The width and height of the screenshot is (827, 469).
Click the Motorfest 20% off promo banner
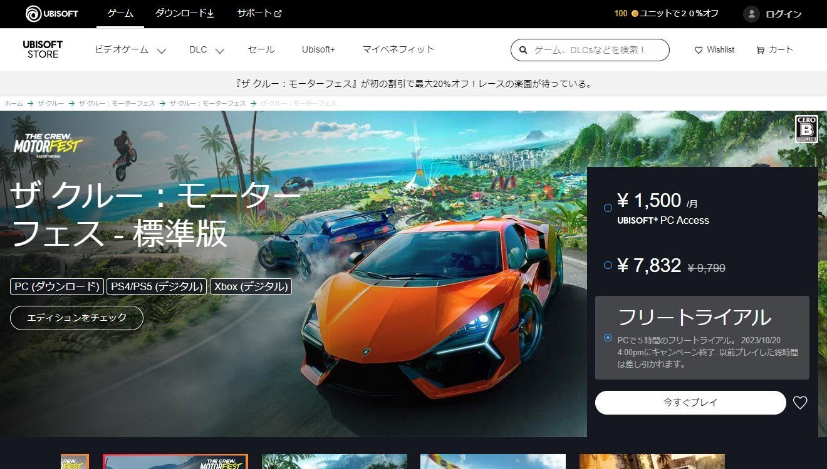click(413, 84)
